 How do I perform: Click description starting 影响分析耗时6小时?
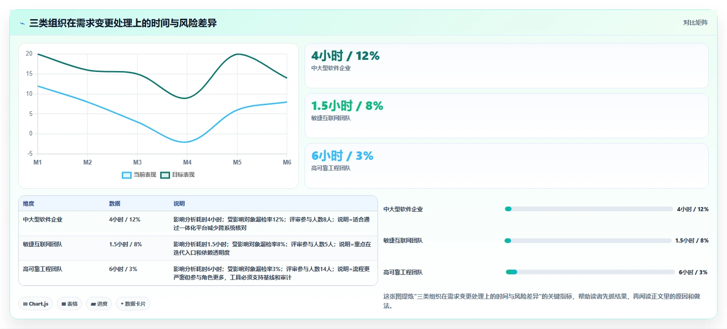click(272, 273)
